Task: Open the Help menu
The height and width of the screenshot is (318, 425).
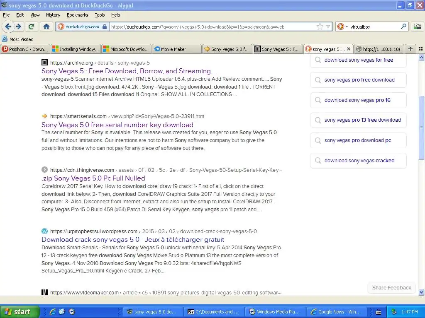Action: [115, 15]
